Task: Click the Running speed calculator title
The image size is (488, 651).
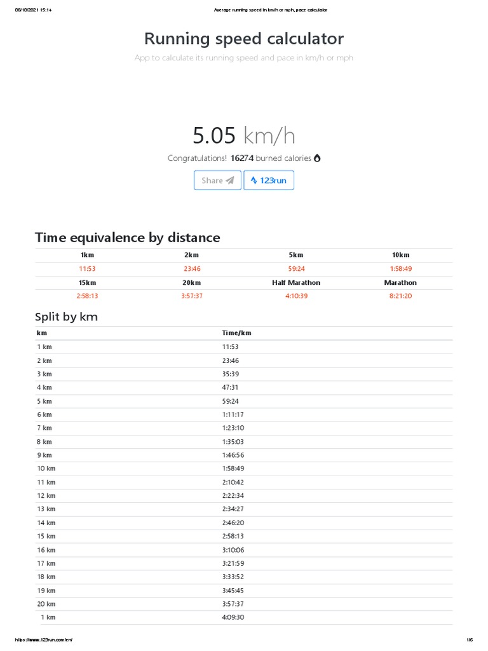Action: [x=244, y=39]
